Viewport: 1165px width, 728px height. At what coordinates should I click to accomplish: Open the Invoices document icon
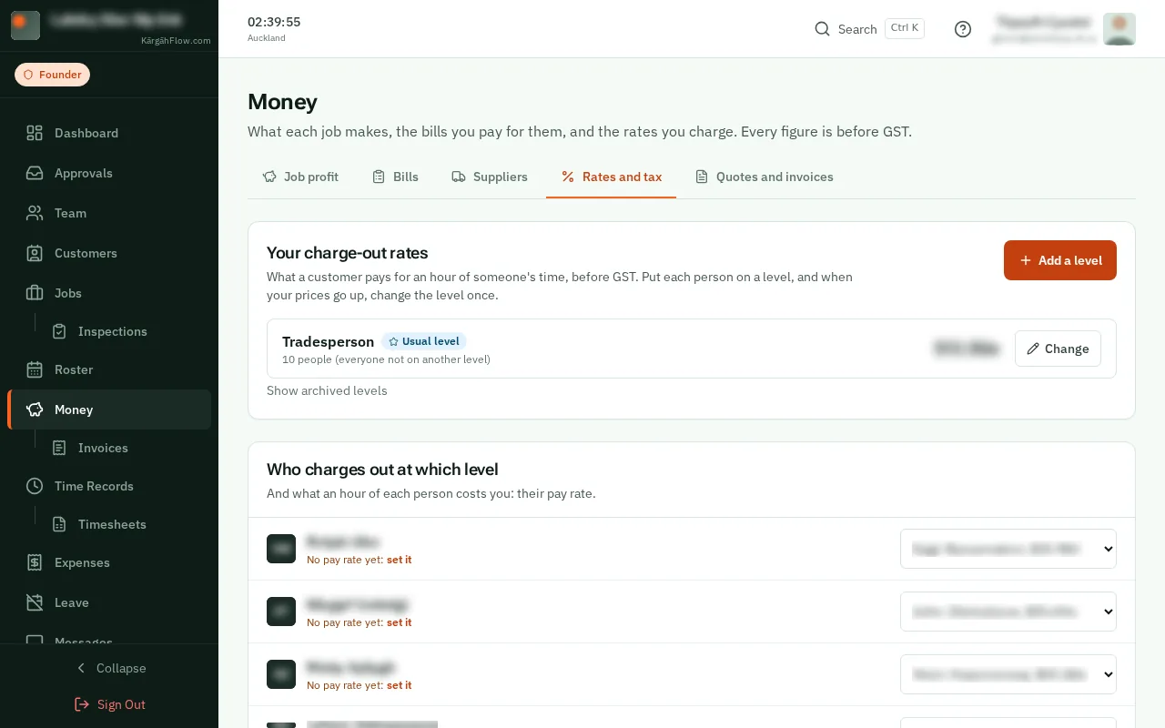(59, 448)
